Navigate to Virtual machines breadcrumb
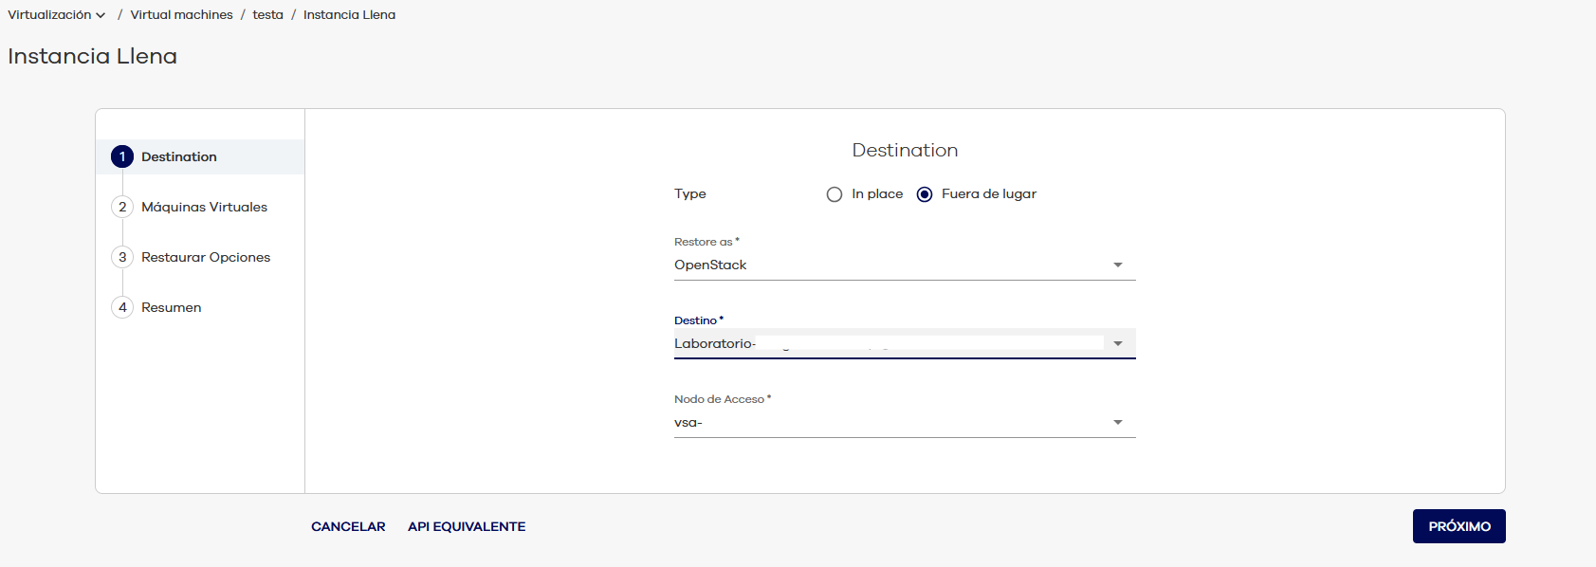The height and width of the screenshot is (567, 1596). 181,15
